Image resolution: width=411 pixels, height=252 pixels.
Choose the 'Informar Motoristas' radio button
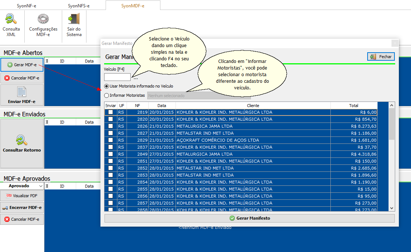pyautogui.click(x=107, y=95)
